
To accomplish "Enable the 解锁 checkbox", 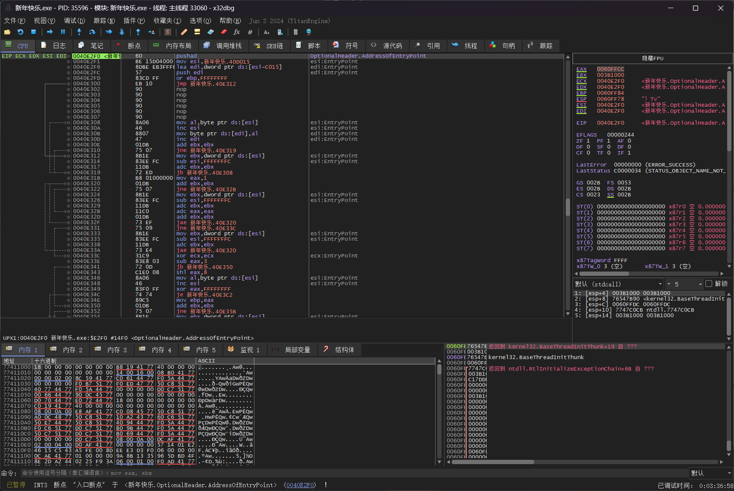I will click(709, 283).
